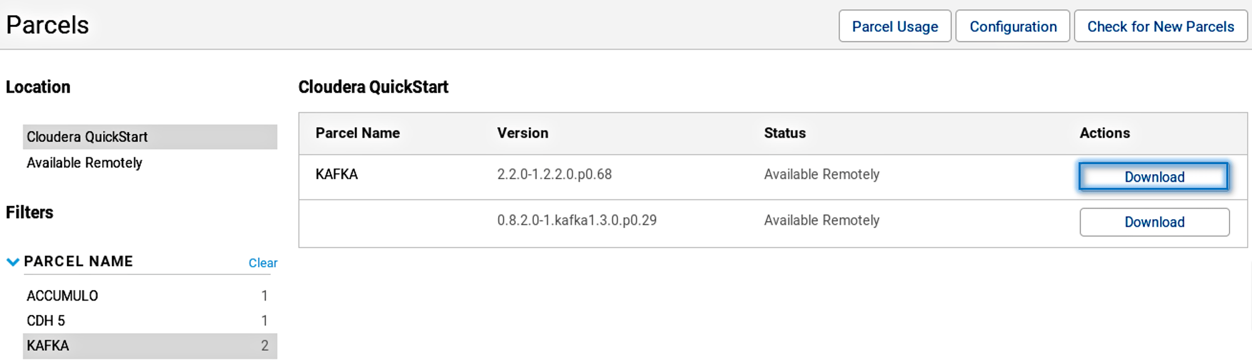The width and height of the screenshot is (1252, 362).
Task: Collapse the PARCEL NAME filter chevron
Action: click(13, 262)
